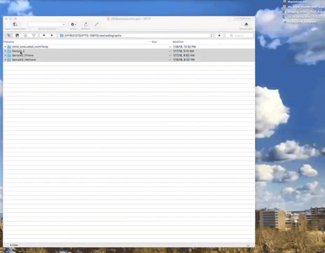Click the Bonjour view icon
This screenshot has width=325, height=253.
(33, 35)
